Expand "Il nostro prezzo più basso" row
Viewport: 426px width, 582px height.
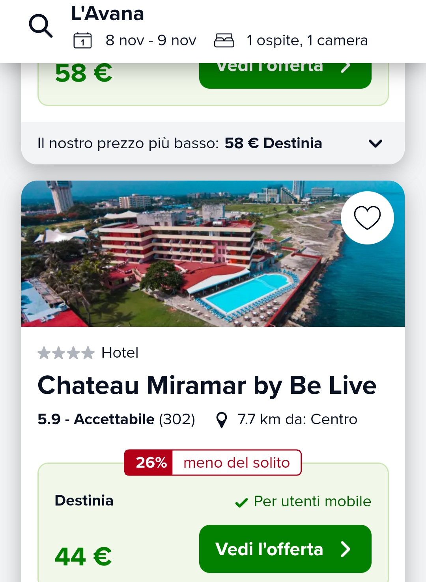tap(180, 143)
